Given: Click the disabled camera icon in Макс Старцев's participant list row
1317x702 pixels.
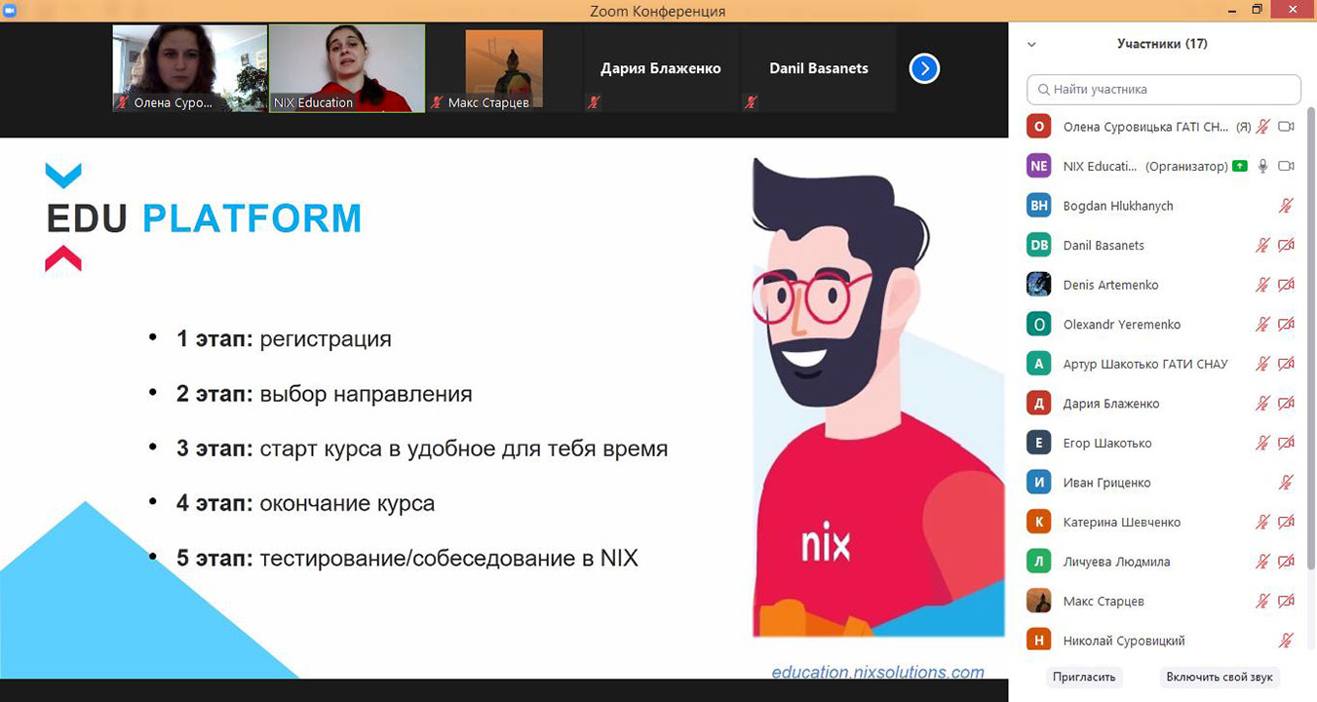Looking at the screenshot, I should click(1286, 601).
